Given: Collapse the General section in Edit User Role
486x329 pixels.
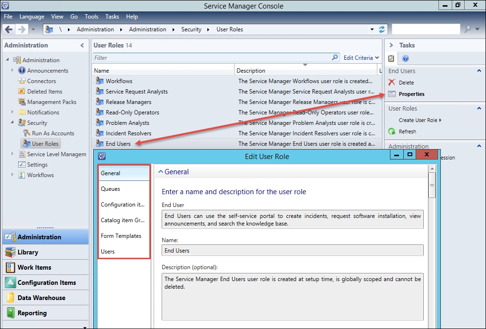Looking at the screenshot, I should click(161, 171).
